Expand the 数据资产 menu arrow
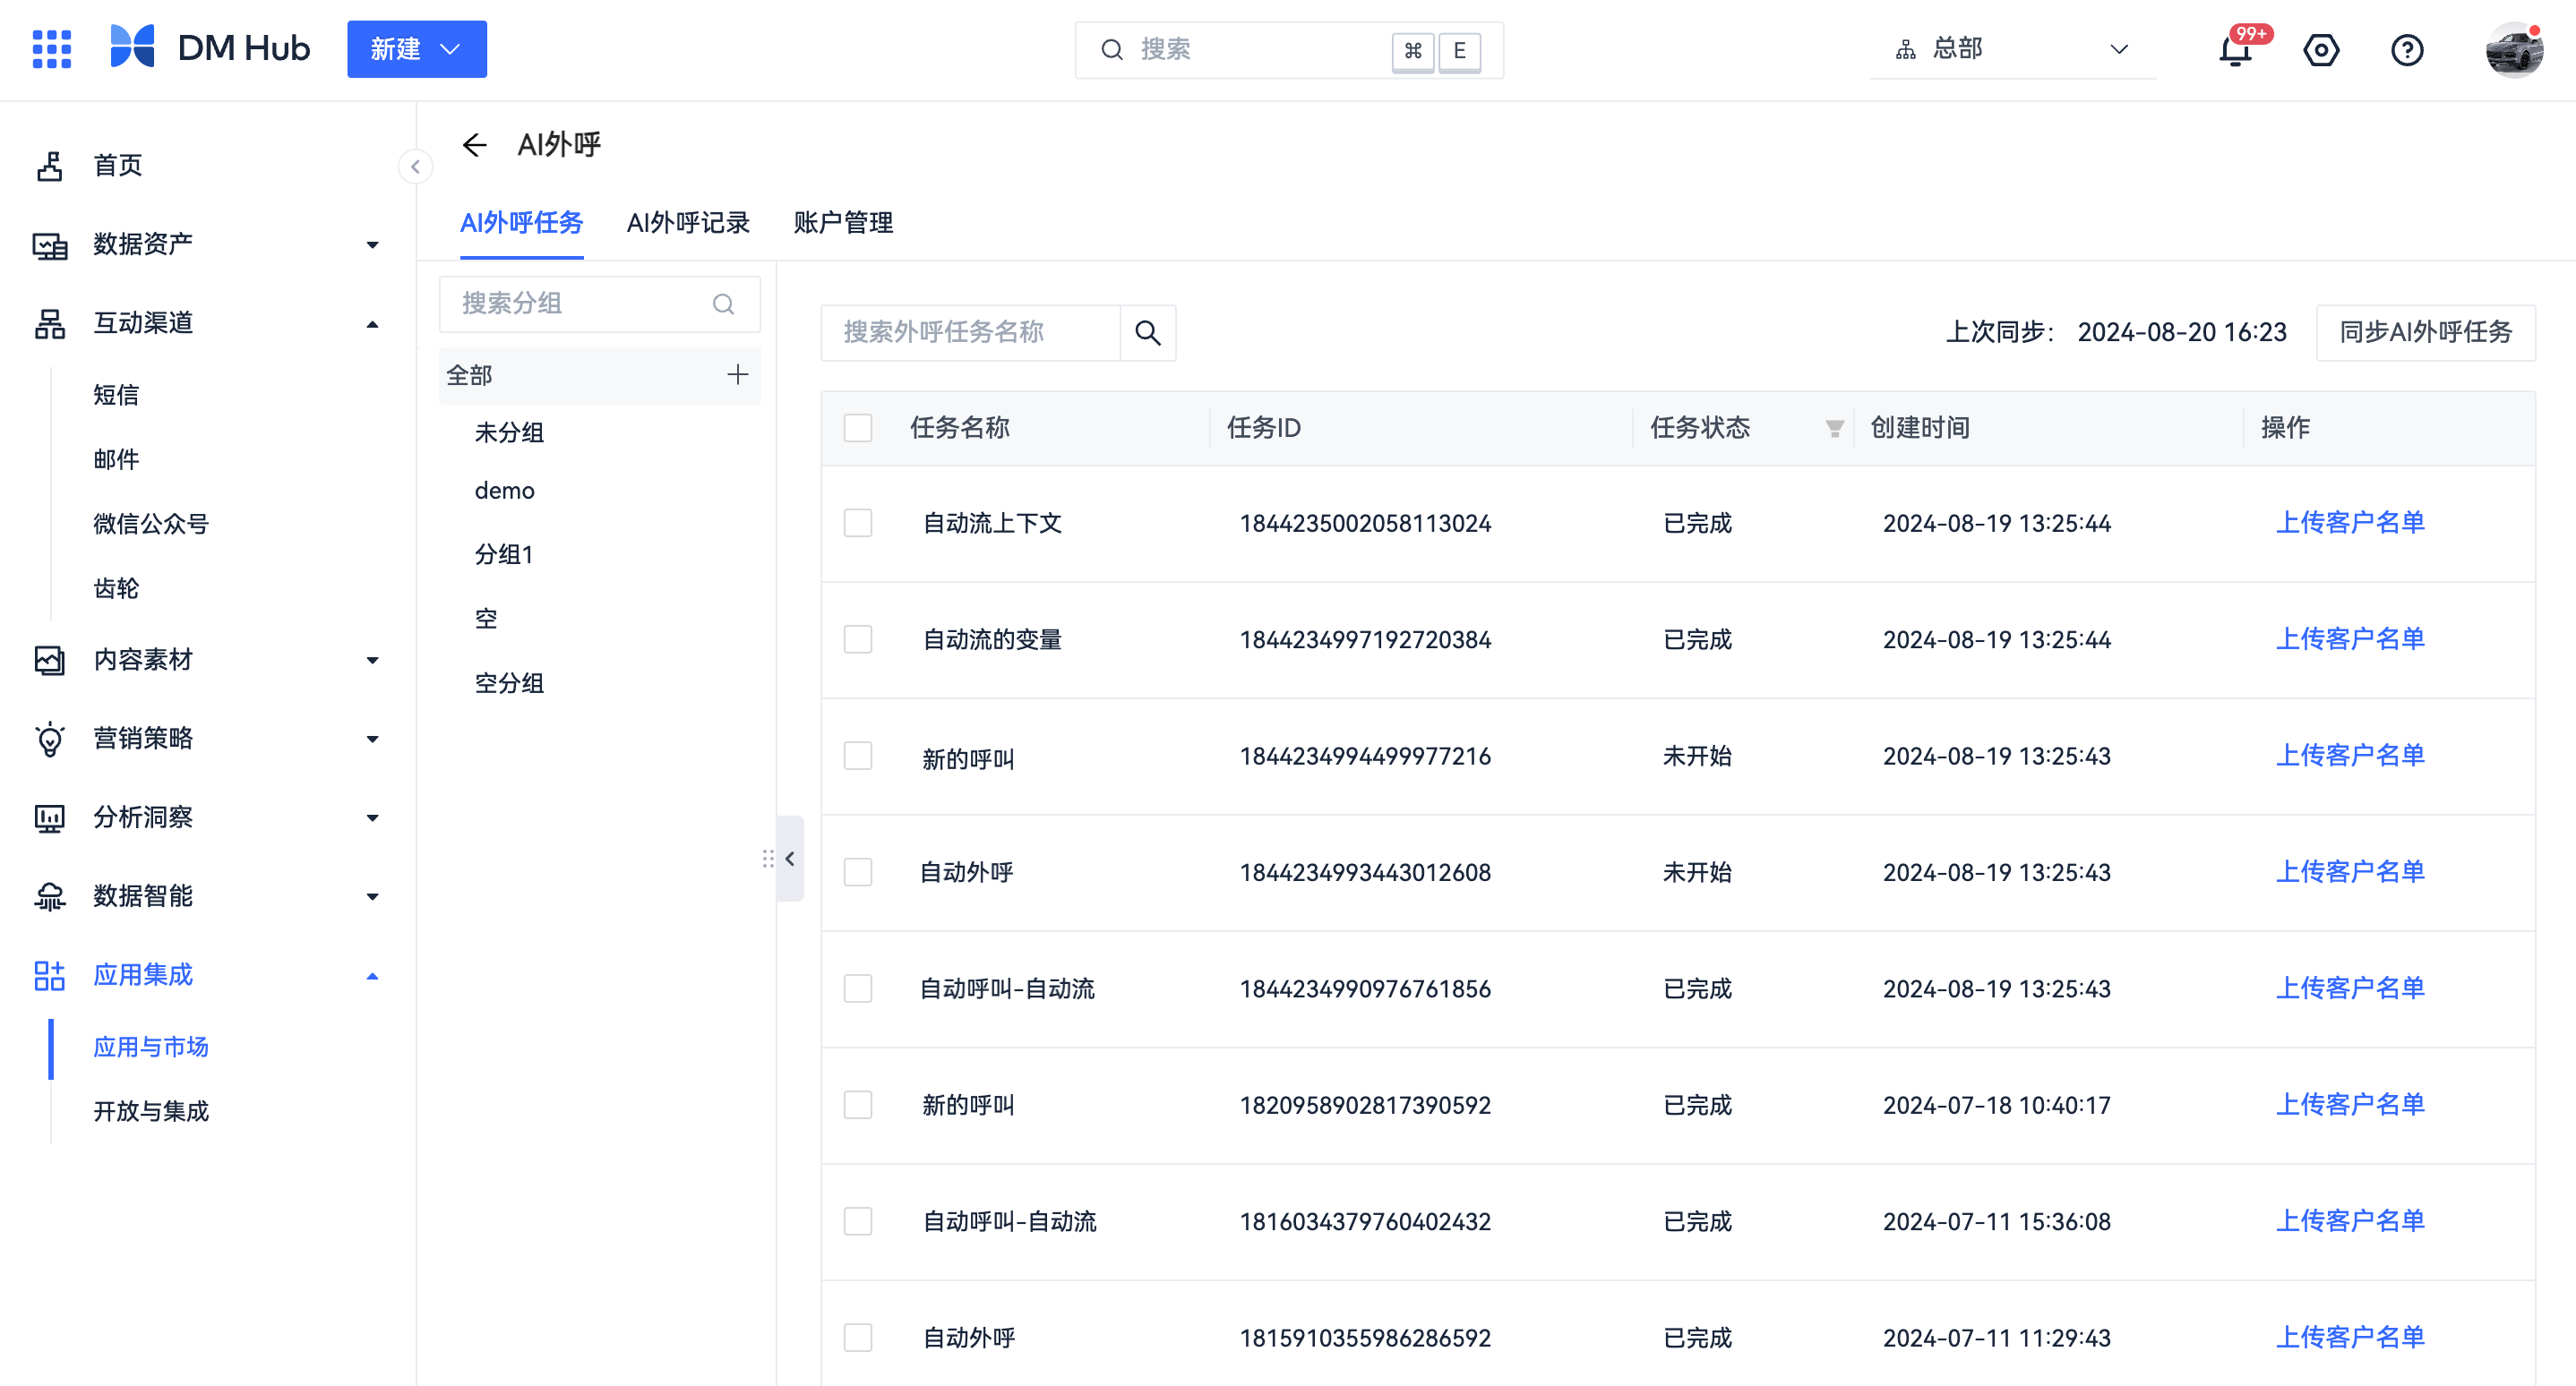 tap(373, 244)
